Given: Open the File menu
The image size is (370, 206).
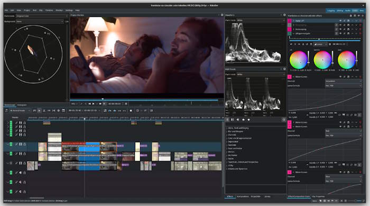Looking at the screenshot, I should pos(6,11).
